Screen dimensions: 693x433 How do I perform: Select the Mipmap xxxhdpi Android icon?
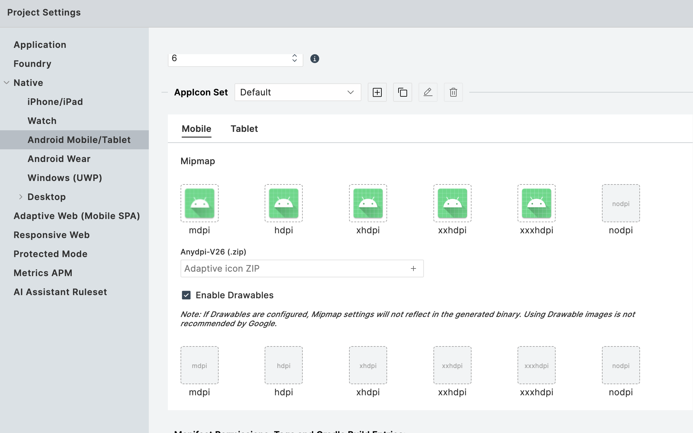(536, 203)
